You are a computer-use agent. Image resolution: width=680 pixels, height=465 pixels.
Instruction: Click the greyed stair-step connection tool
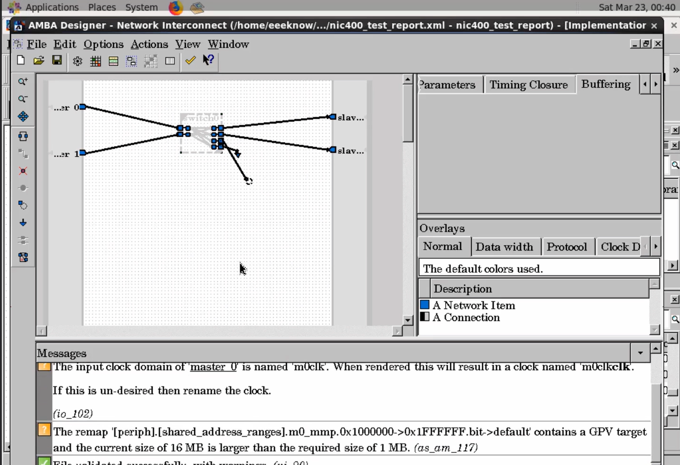(23, 154)
